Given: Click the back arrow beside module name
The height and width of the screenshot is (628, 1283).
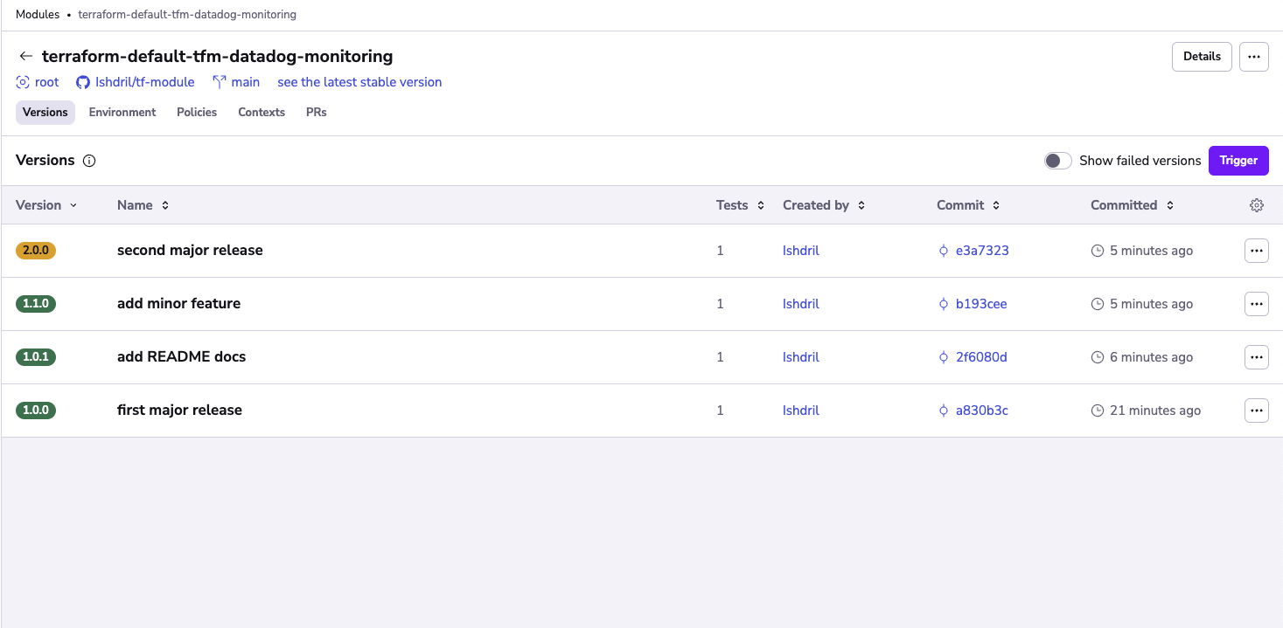Looking at the screenshot, I should point(25,57).
